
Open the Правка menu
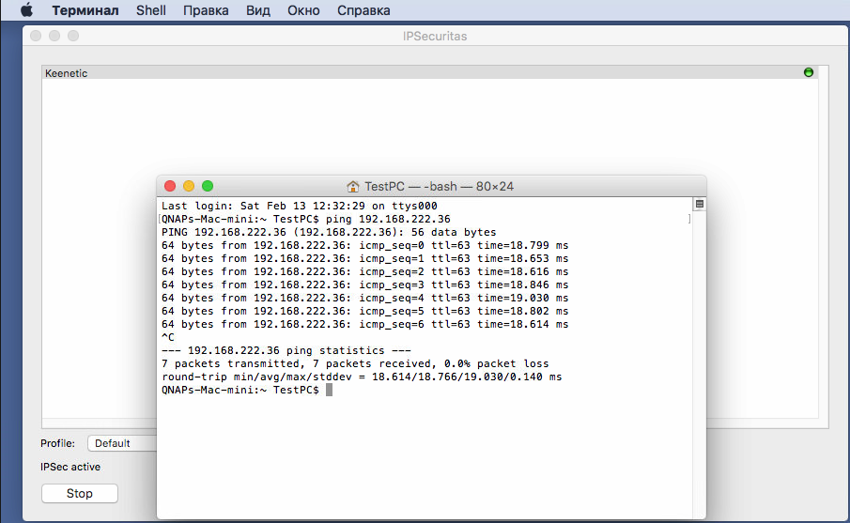[206, 10]
